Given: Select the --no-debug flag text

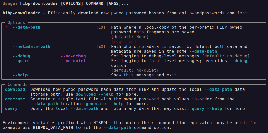Looking at the screenshot, I should [x=73, y=56].
